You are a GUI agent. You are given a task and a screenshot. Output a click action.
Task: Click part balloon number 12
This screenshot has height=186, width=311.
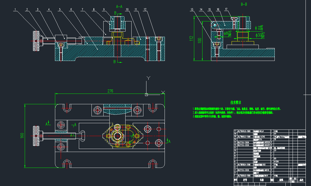click(145, 9)
